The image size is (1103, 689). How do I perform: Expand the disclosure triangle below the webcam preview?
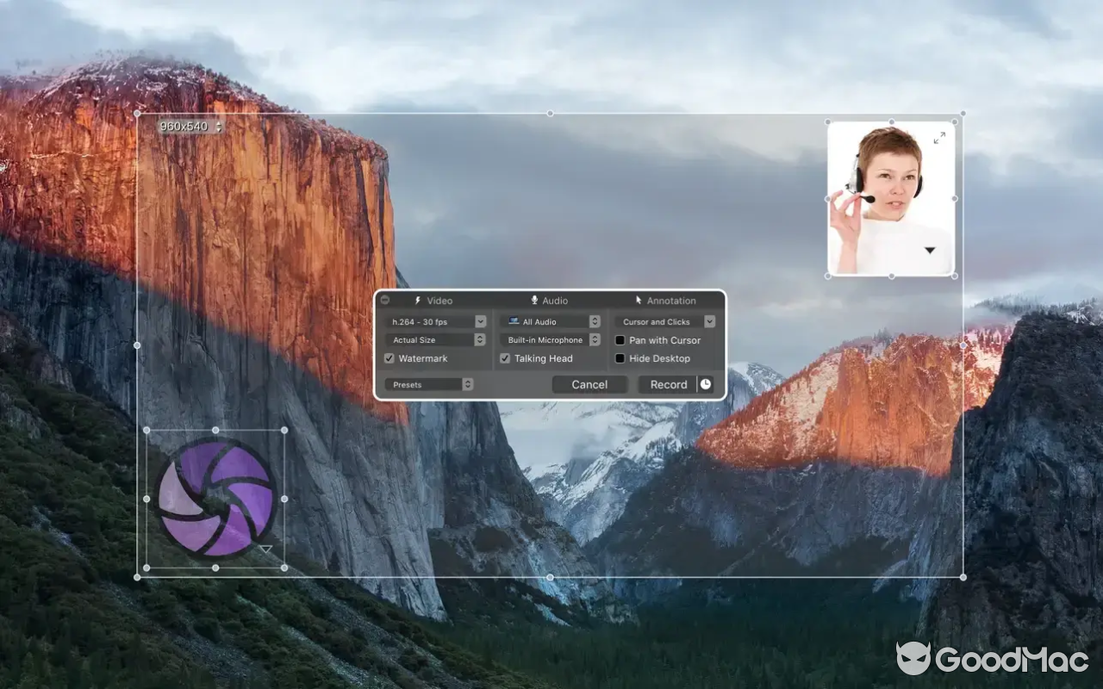tap(930, 250)
